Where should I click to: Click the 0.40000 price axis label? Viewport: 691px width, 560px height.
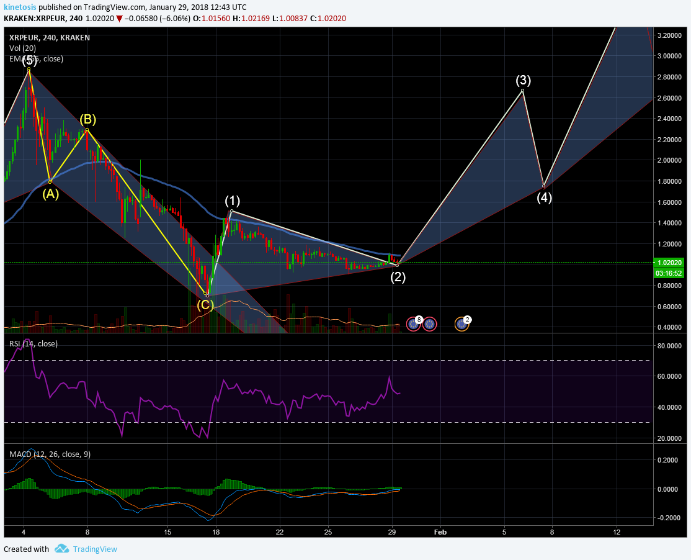(669, 327)
